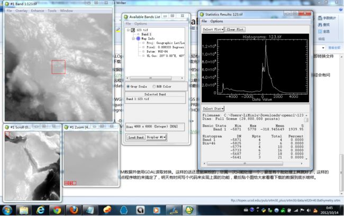The width and height of the screenshot is (344, 216).
Task: Click the Map Info globe icon
Action: [x=138, y=39]
